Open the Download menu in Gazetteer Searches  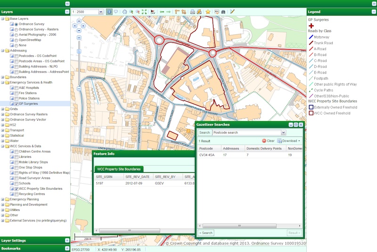(289, 141)
